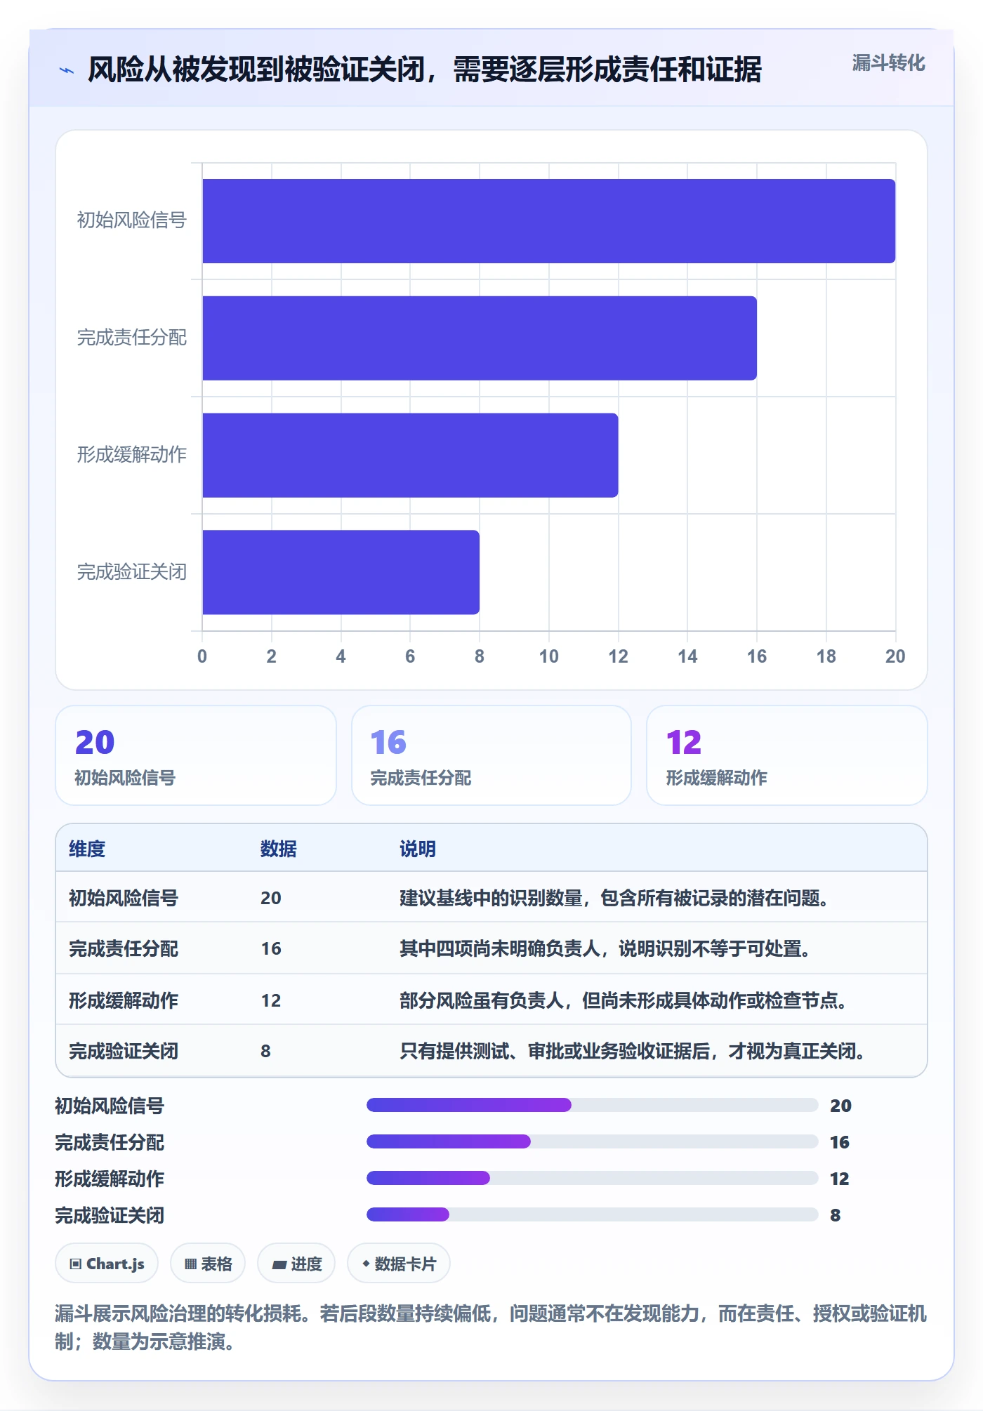Click the 初始风险信号 progress bar
Screen dimensions: 983x1411
click(x=593, y=1105)
